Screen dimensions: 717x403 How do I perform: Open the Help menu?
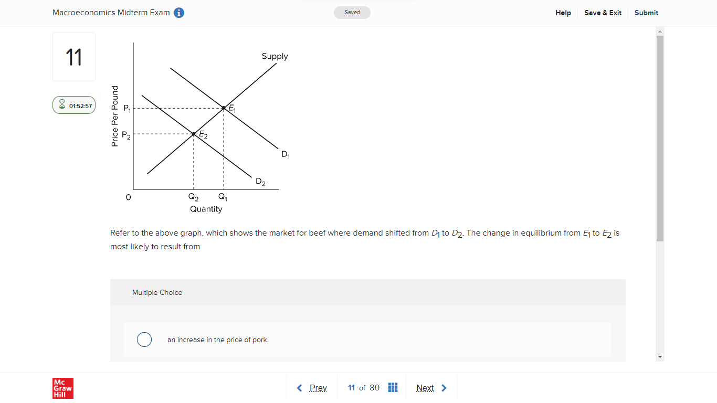tap(563, 13)
